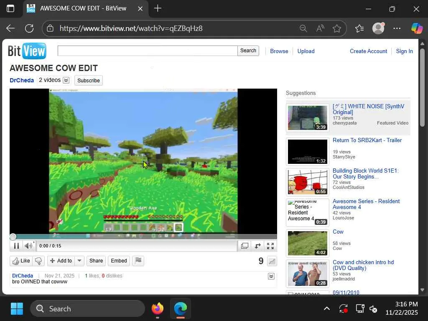
Task: Open Cow and chicken intro hd link
Action: (363, 265)
